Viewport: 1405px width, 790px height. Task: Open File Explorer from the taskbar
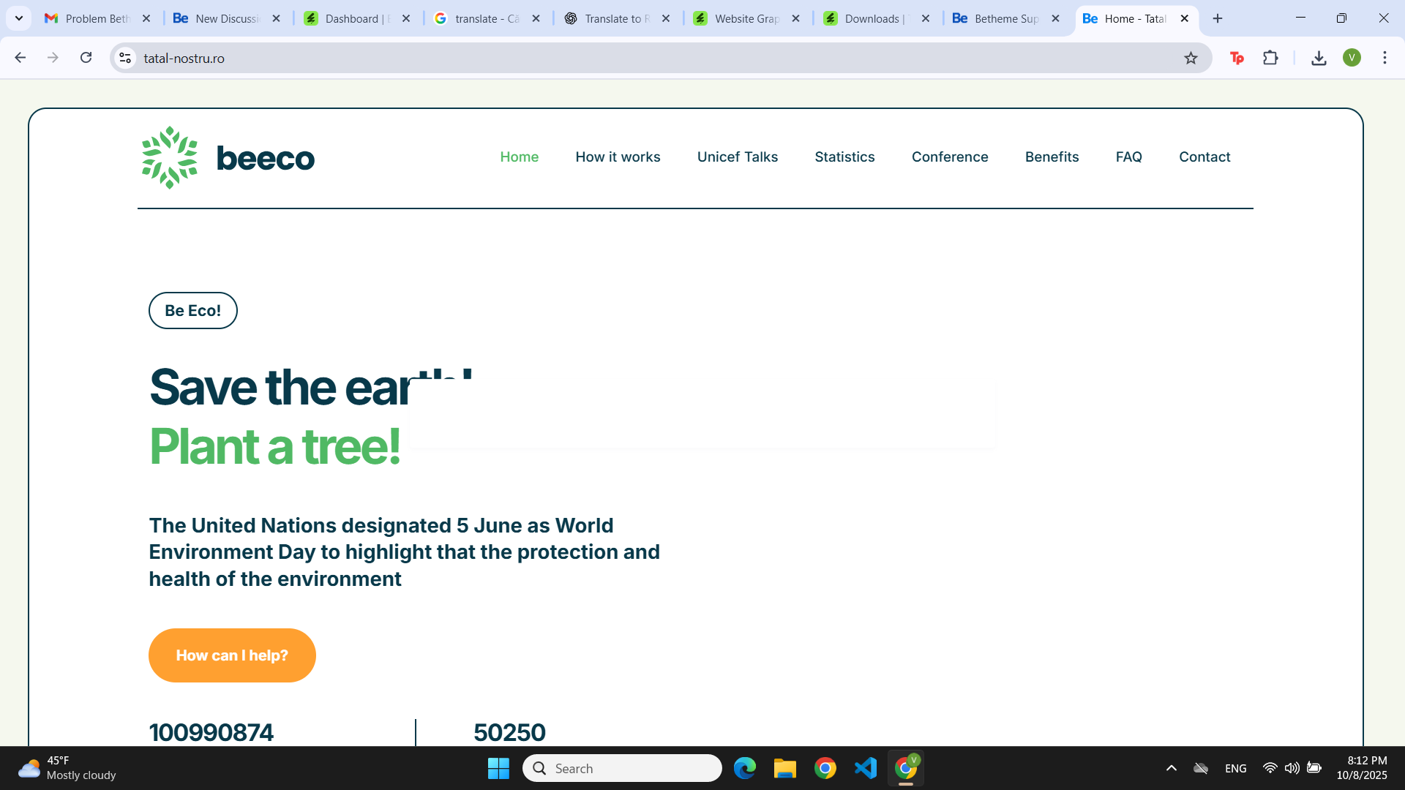click(x=784, y=768)
